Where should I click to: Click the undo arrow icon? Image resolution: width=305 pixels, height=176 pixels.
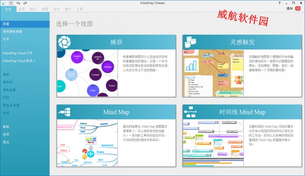coord(18,3)
